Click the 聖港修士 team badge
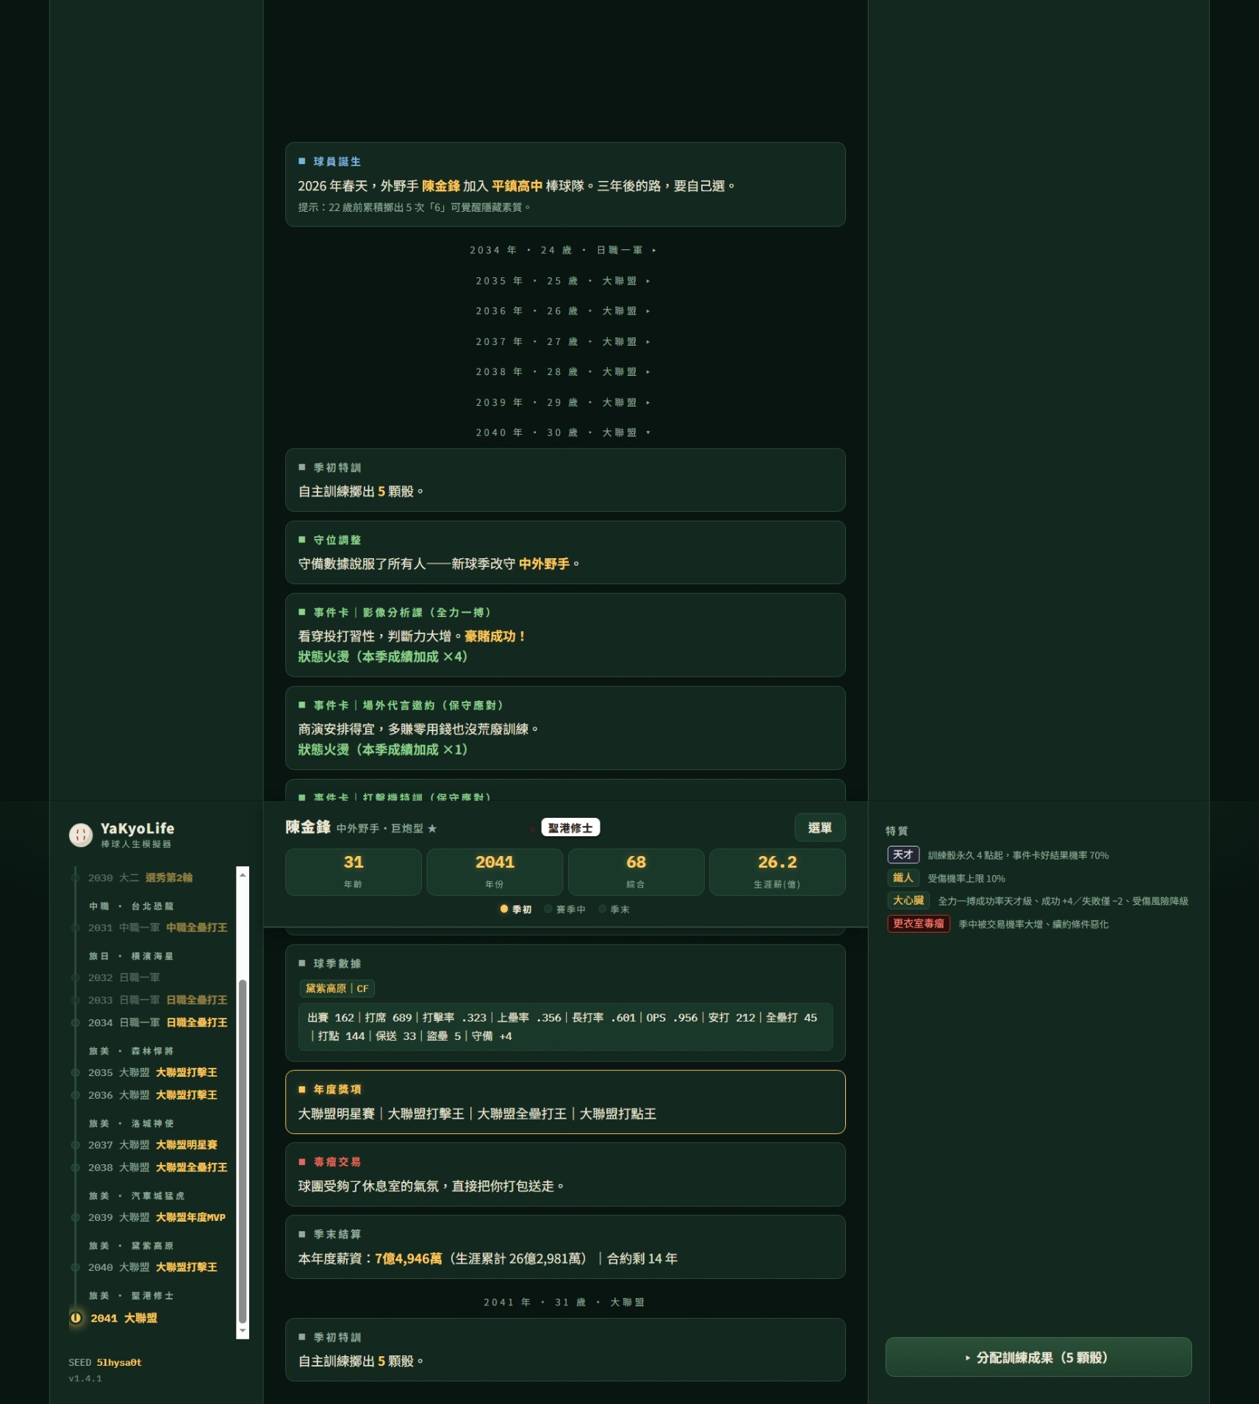1259x1404 pixels. click(x=570, y=827)
